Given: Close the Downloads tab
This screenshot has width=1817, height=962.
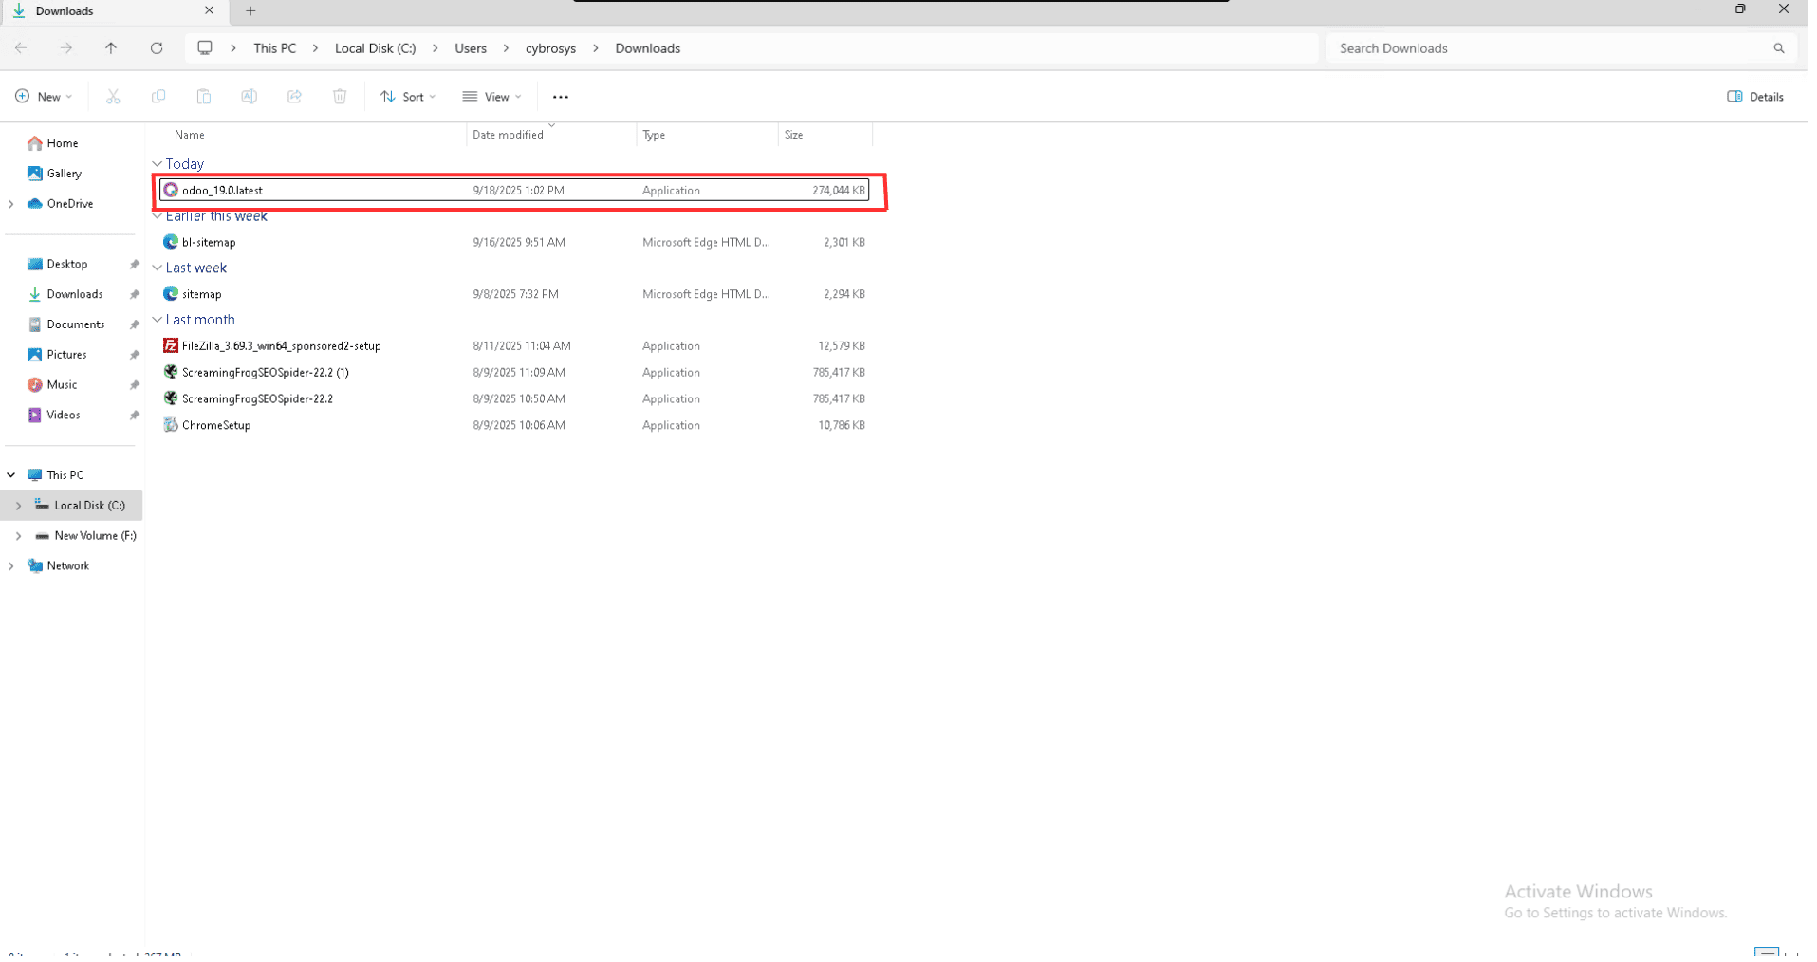Looking at the screenshot, I should (x=210, y=11).
